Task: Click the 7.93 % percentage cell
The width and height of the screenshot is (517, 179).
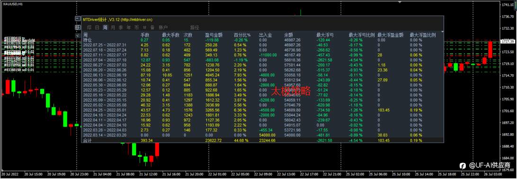Action: coord(240,75)
